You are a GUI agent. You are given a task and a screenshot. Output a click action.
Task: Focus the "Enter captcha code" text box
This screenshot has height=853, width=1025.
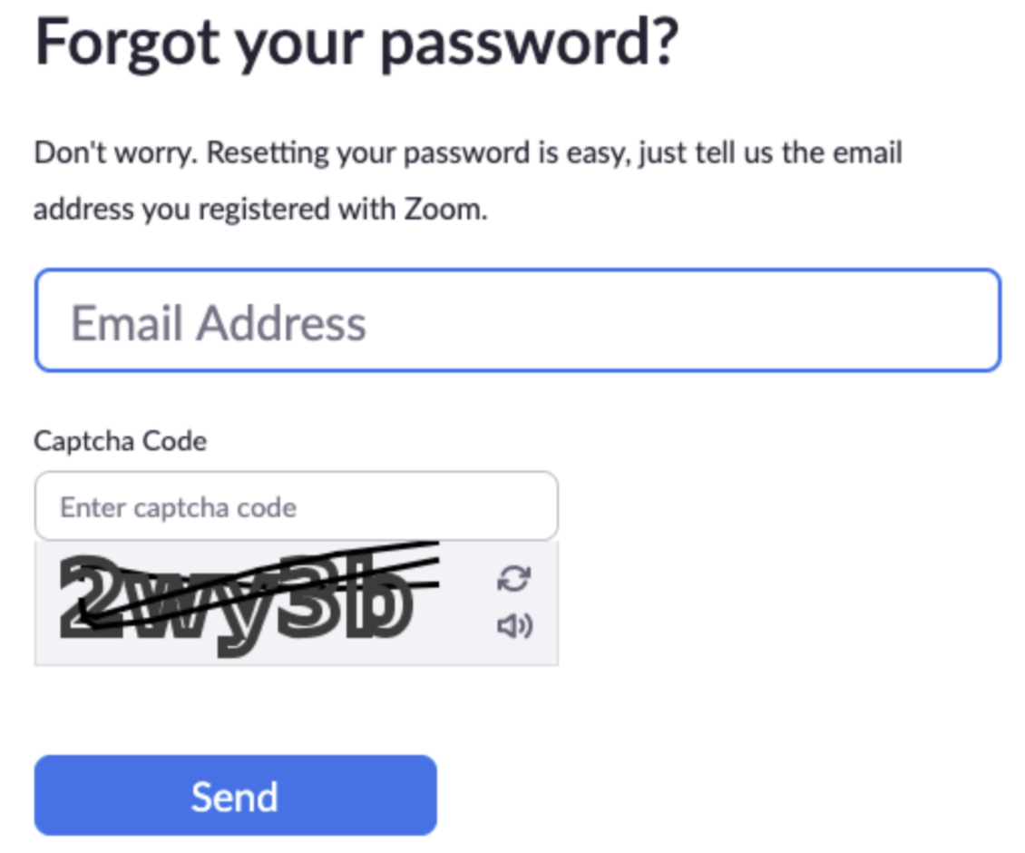tap(296, 506)
